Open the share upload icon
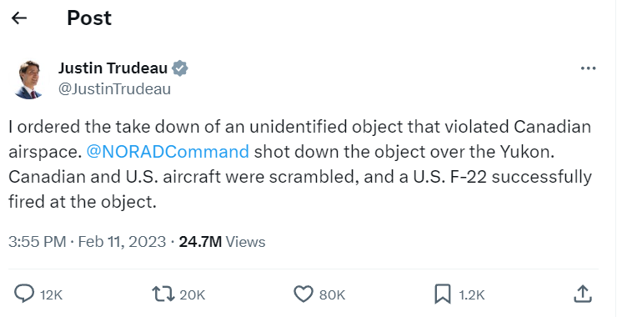This screenshot has height=317, width=622. pyautogui.click(x=582, y=294)
